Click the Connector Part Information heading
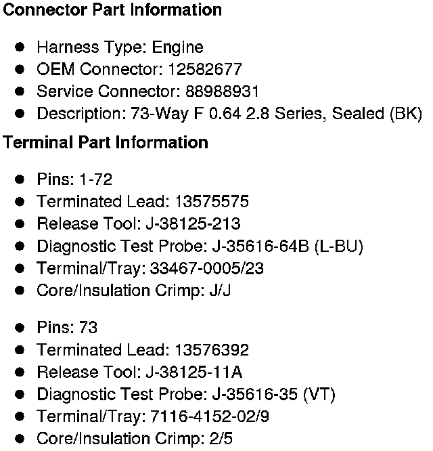The width and height of the screenshot is (433, 451). pos(112,10)
